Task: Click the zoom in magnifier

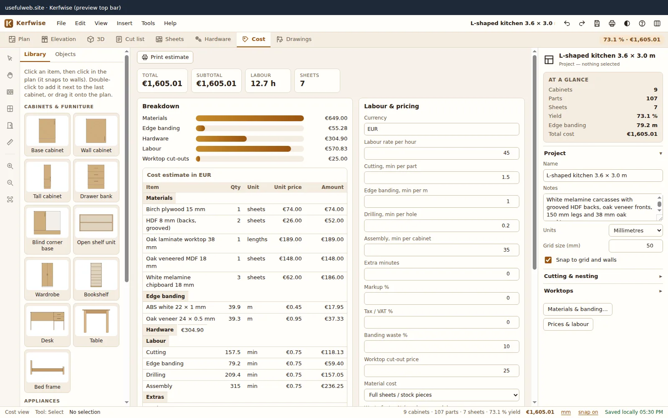Action: (x=10, y=166)
